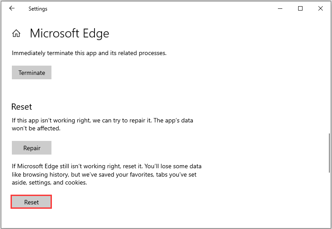Open Settings home via the house icon
This screenshot has height=229, width=332.
coord(16,33)
